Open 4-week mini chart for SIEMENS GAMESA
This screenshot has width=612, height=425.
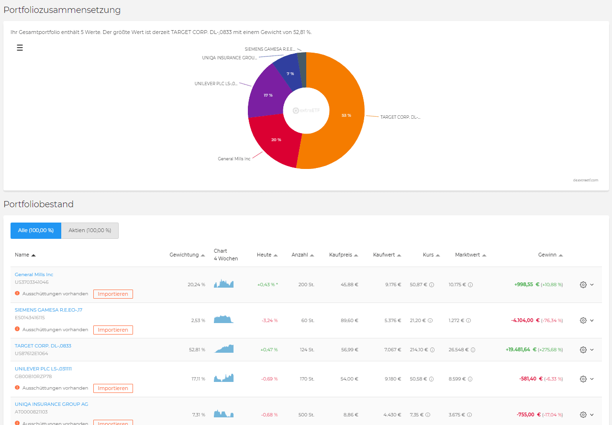point(223,319)
